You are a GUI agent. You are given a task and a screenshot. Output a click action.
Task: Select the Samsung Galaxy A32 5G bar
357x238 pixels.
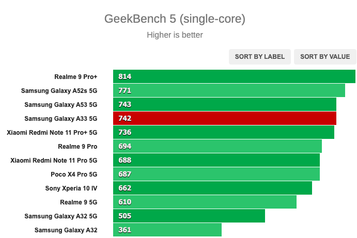coord(189,216)
